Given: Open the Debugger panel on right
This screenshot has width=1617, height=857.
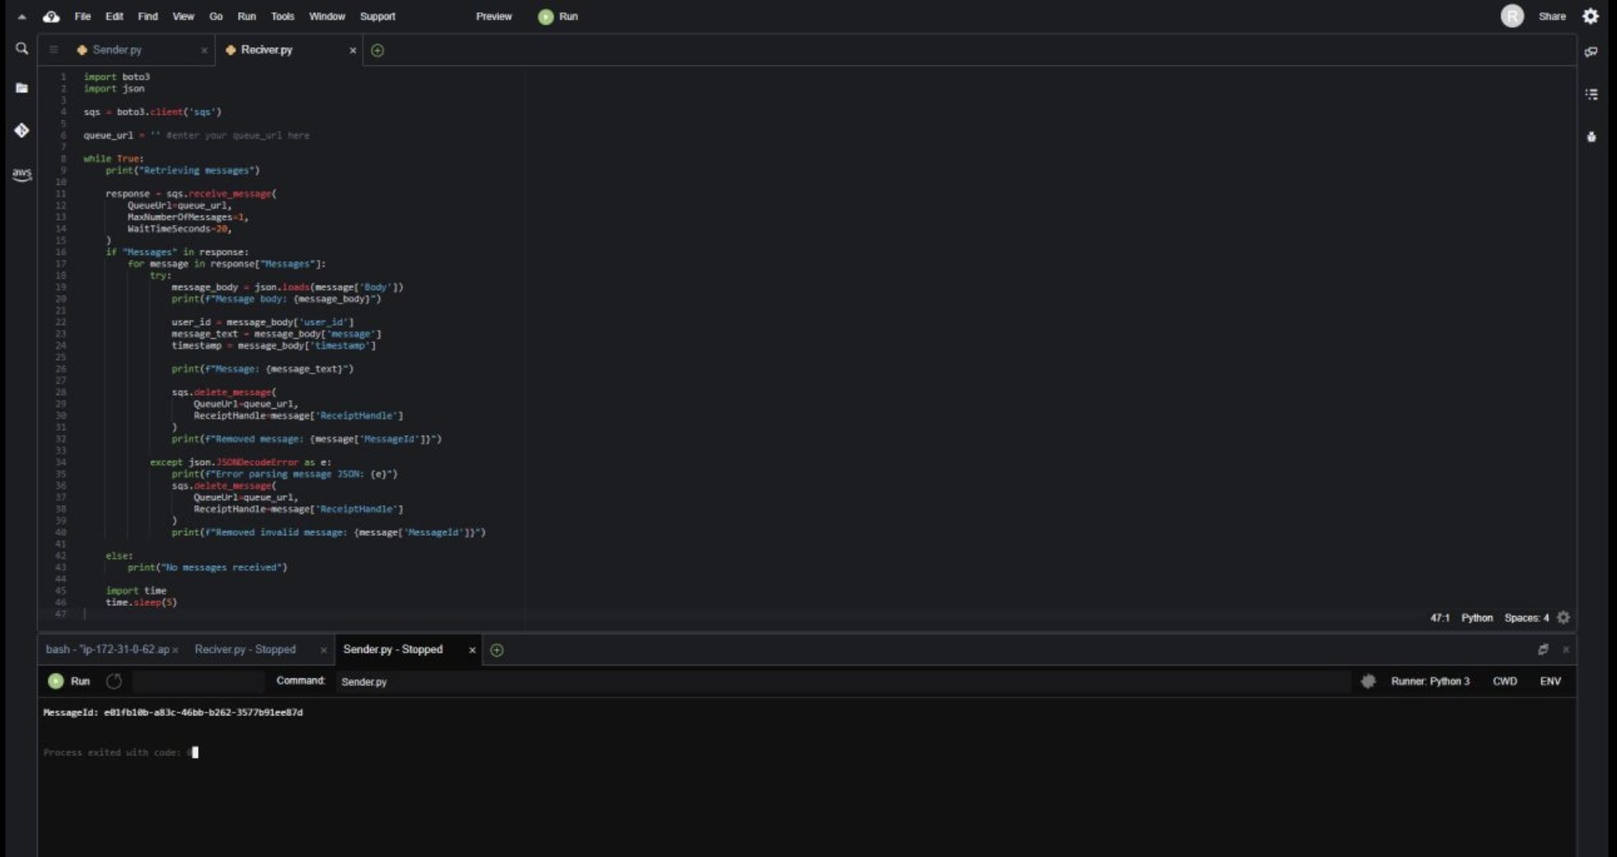Looking at the screenshot, I should [1592, 137].
